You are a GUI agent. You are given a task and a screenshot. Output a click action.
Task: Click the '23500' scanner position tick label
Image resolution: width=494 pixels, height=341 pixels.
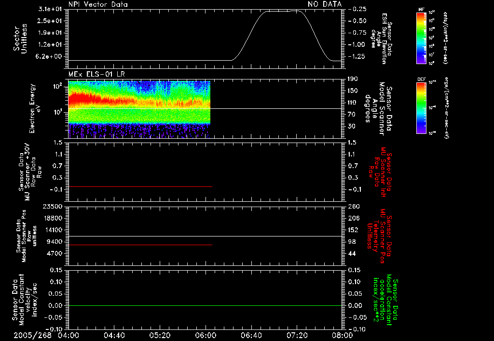52,207
